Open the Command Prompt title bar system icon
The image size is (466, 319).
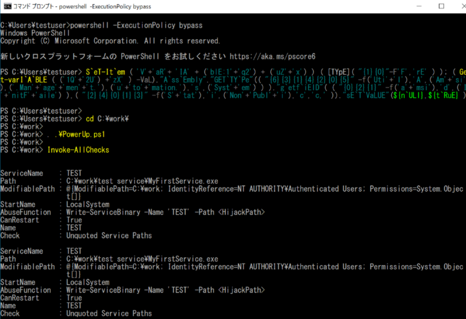point(7,6)
